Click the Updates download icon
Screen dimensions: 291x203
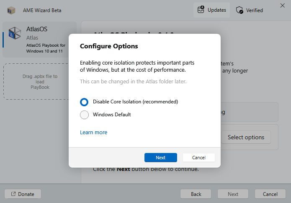click(x=201, y=10)
